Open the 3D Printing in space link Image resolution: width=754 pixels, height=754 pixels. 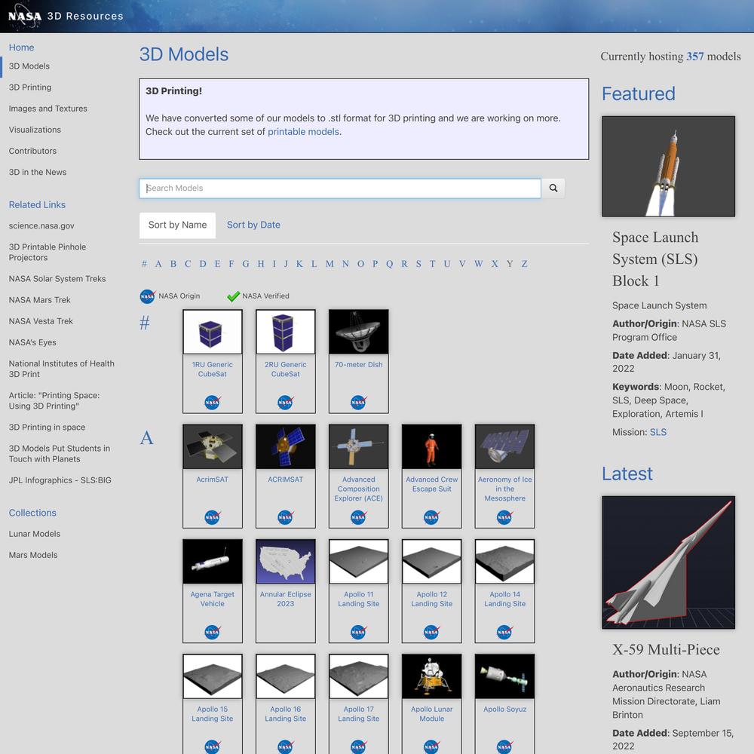47,427
